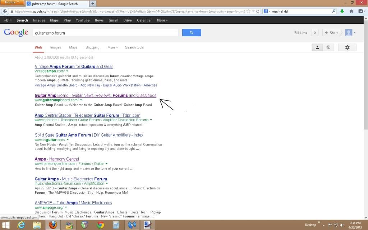Open YouTube in the black Google bar

pos(83,20)
